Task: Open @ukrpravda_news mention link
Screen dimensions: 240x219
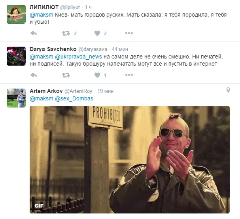Action: point(78,57)
